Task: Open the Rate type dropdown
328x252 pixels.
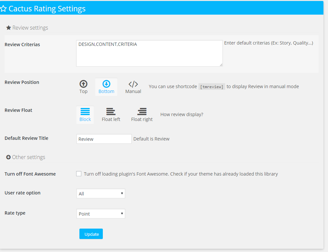Action: click(x=101, y=214)
